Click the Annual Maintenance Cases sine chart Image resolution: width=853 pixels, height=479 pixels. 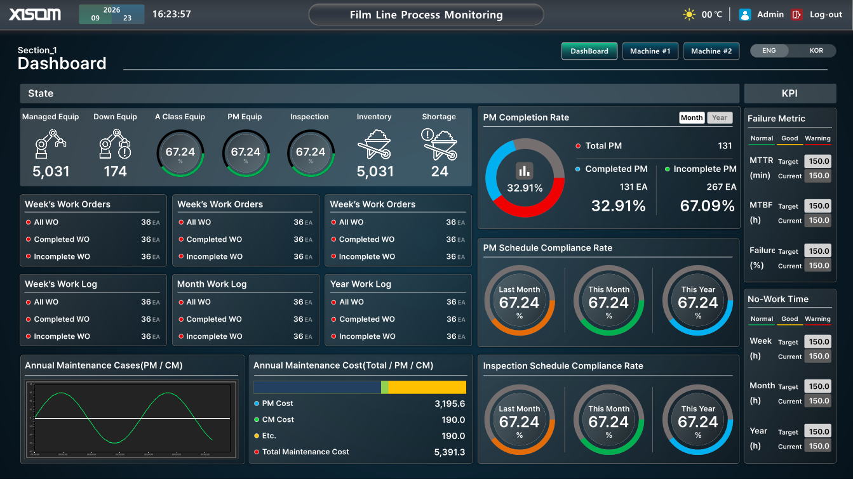click(131, 419)
